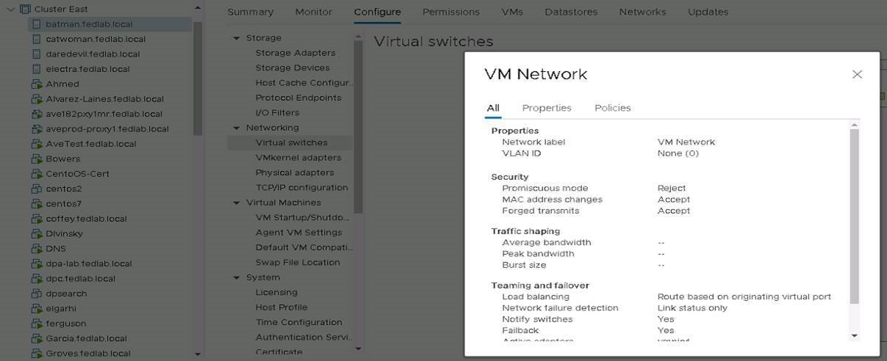887x361 pixels.
Task: Close the VM Network dialog
Action: tap(857, 74)
